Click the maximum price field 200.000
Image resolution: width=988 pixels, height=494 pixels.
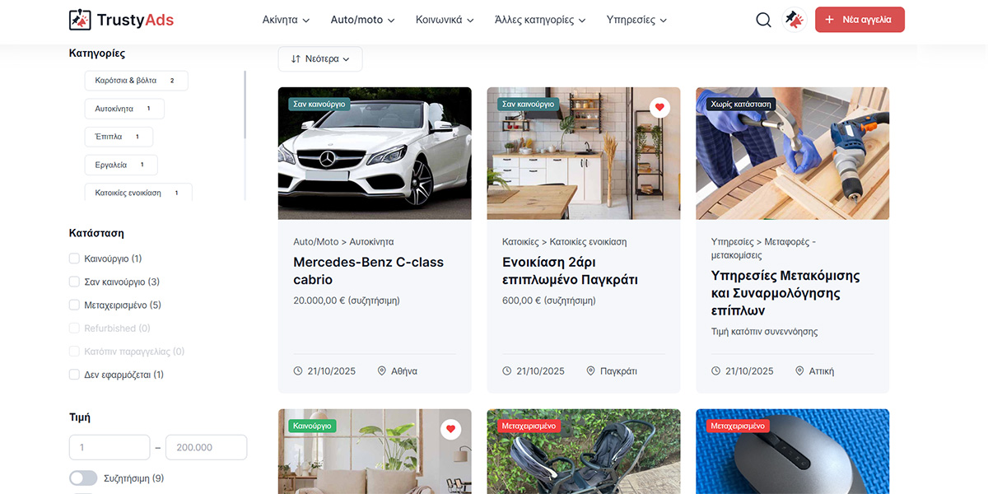tap(206, 447)
